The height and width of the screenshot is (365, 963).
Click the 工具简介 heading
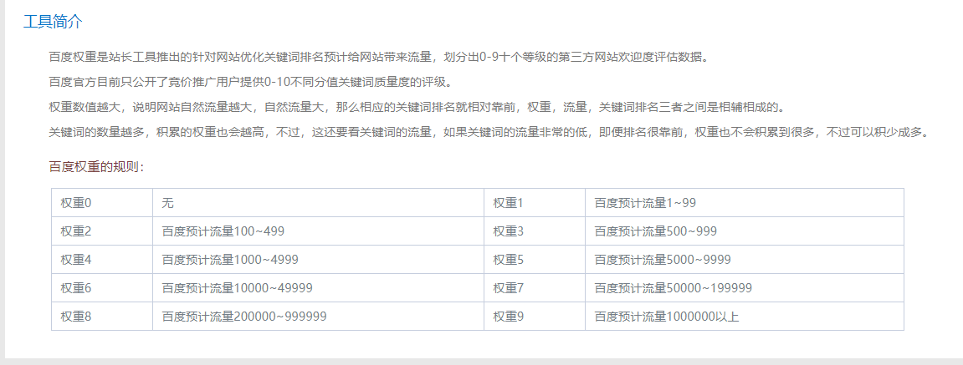coord(53,22)
